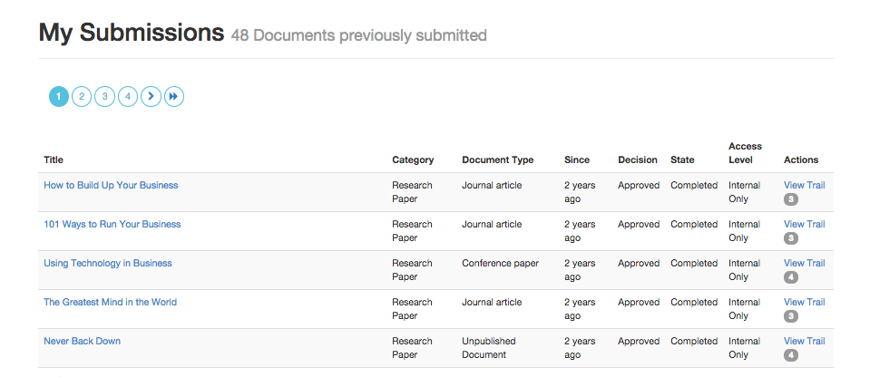The image size is (870, 377).
Task: Open '101 Ways to Run Your Business' document
Action: coord(112,224)
